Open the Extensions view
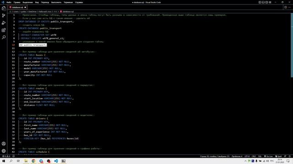 (4, 30)
